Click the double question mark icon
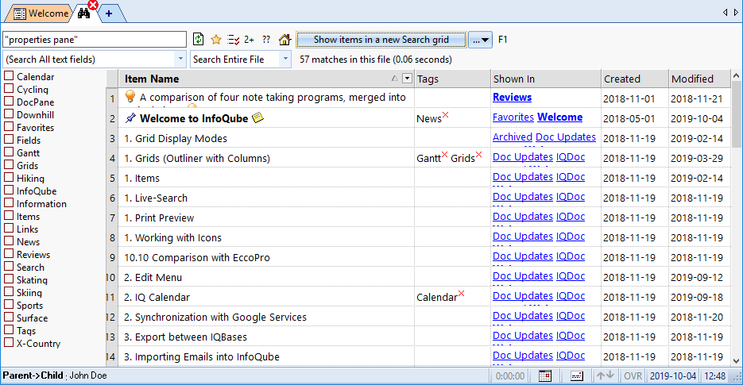 [x=266, y=40]
